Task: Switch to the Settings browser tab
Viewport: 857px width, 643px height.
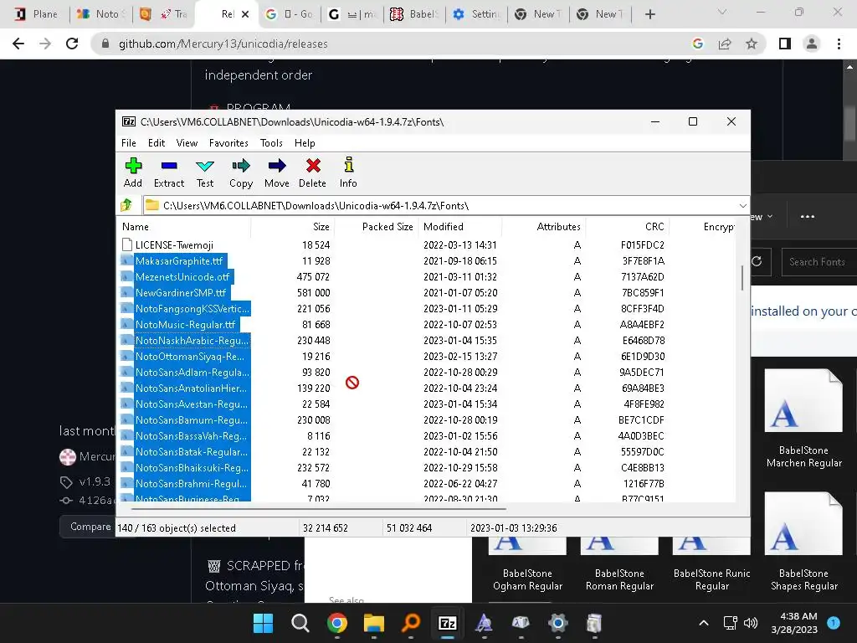Action: click(476, 14)
